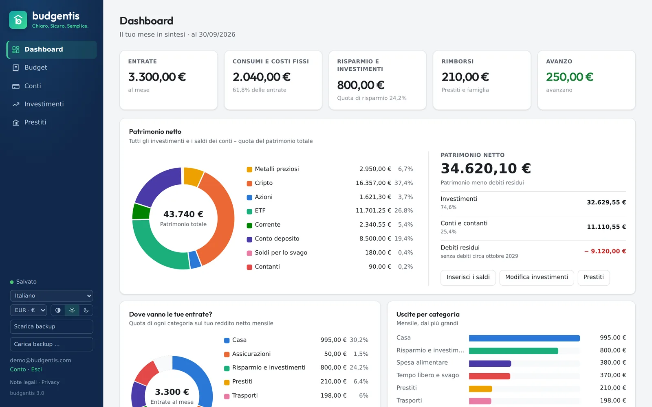Open the Privacy link
Image resolution: width=652 pixels, height=407 pixels.
click(51, 382)
